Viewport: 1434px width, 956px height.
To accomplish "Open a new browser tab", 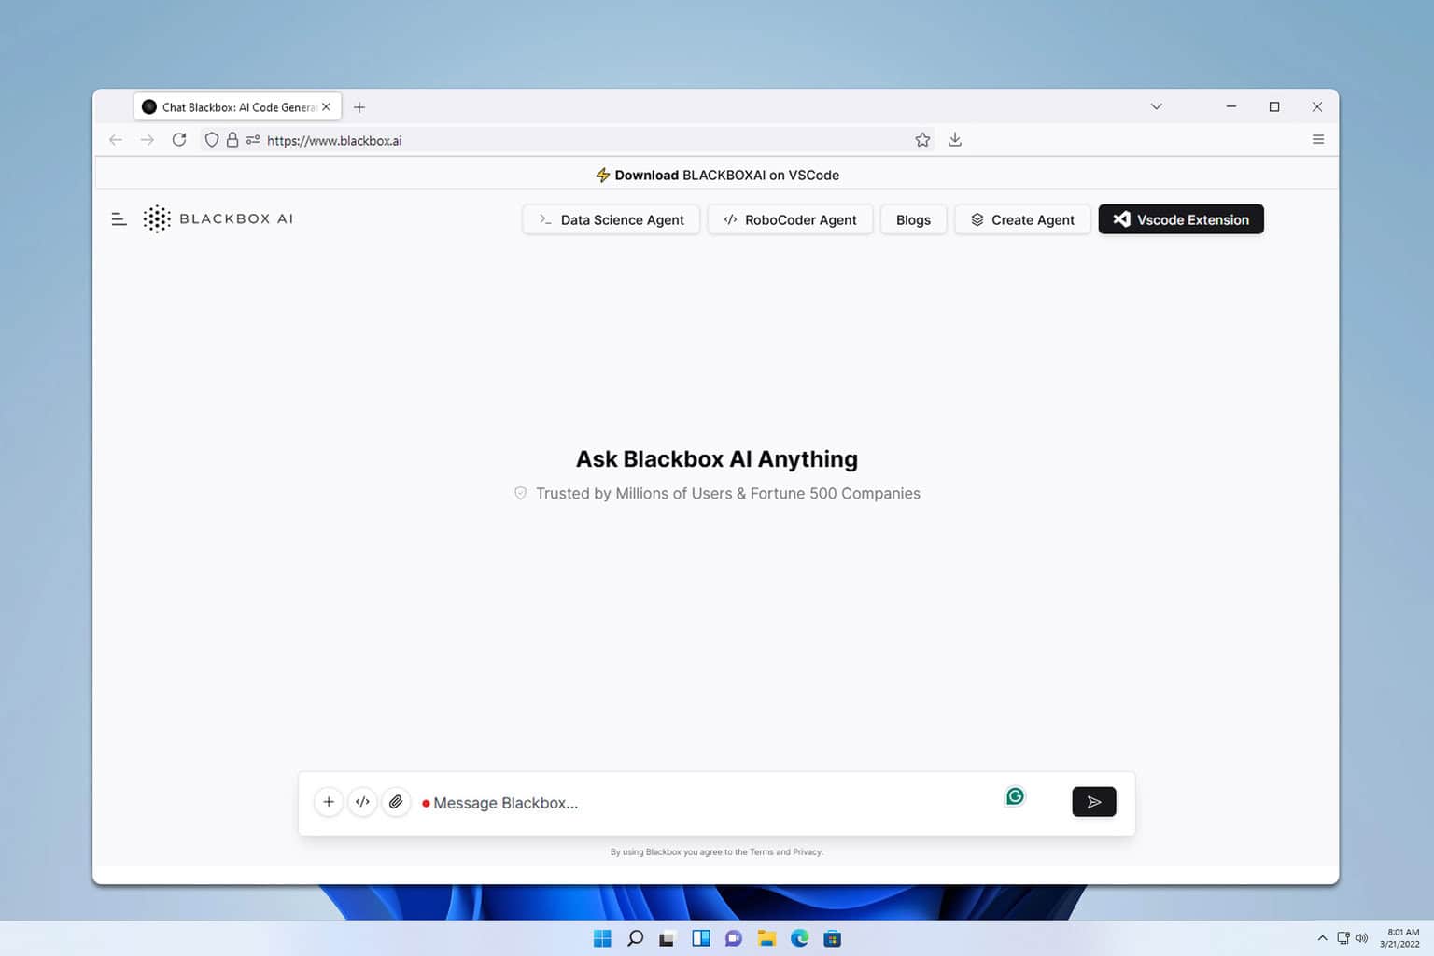I will coord(359,107).
